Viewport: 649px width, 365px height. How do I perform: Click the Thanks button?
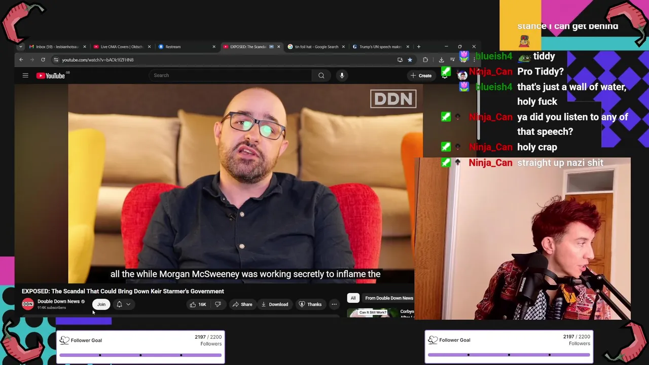[310, 304]
